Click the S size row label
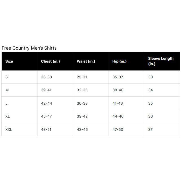This screenshot has height=181, width=181. point(6,77)
